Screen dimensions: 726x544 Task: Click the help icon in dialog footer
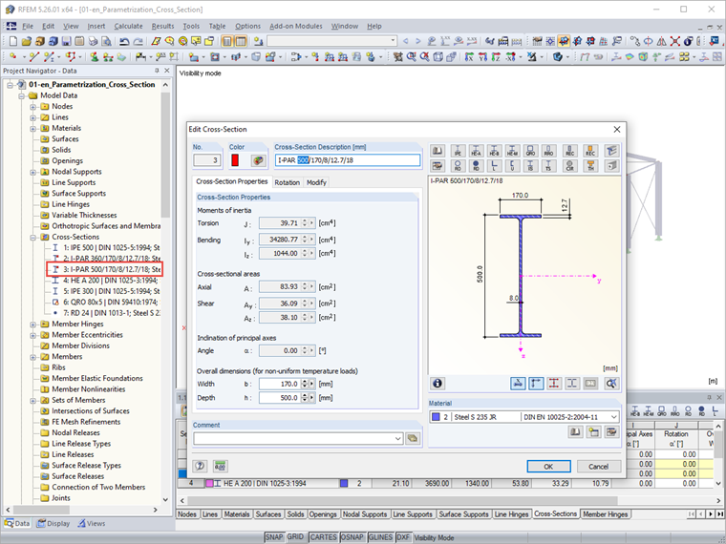click(202, 466)
